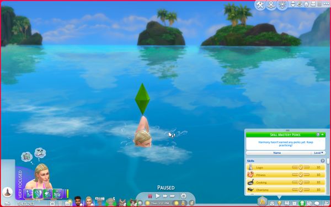Open the Manage Worlds map icon
331x207 pixels.
click(271, 4)
